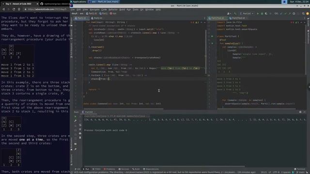This screenshot has height=174, width=310.
Task: Open the TODO tool window button
Action: [x=96, y=169]
